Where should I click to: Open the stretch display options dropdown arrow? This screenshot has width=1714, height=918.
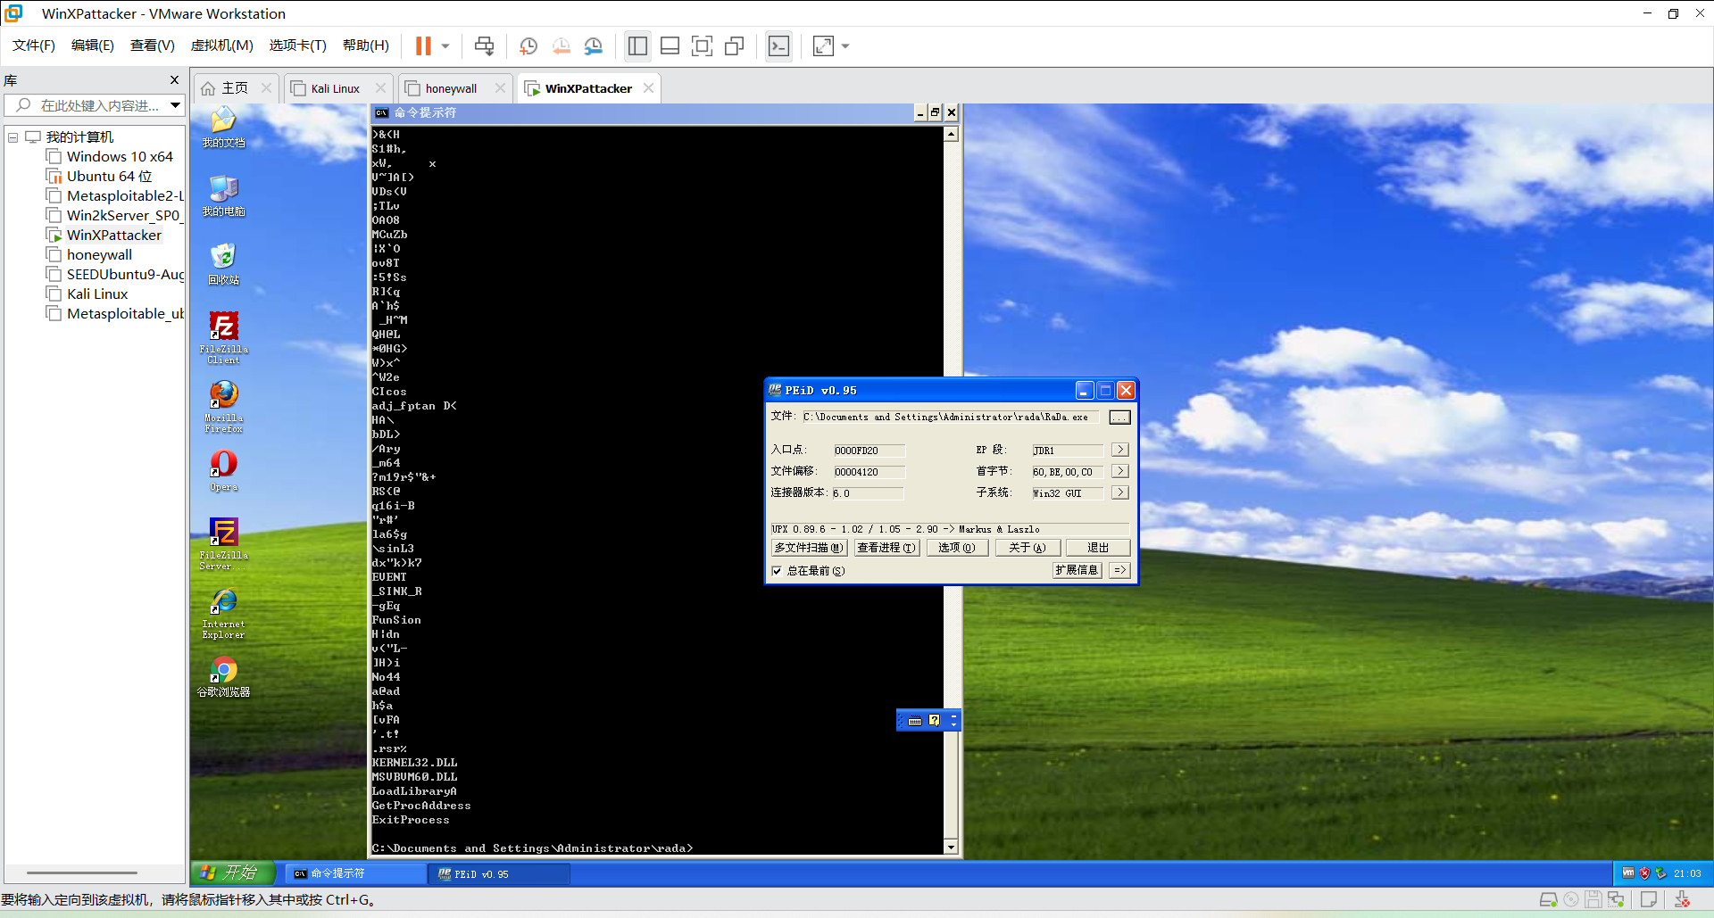(x=845, y=45)
